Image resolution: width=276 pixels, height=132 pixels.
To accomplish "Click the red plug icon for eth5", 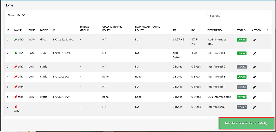I will pos(16,97).
